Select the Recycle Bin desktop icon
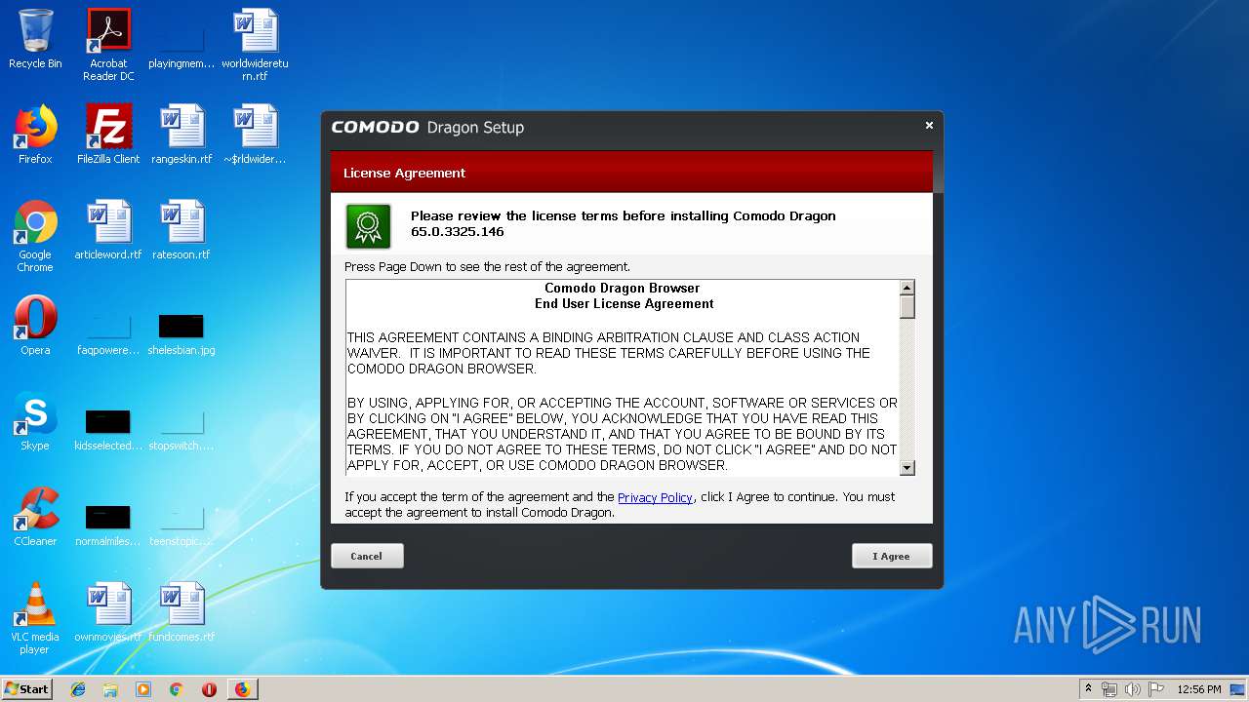The image size is (1249, 702). [x=35, y=40]
